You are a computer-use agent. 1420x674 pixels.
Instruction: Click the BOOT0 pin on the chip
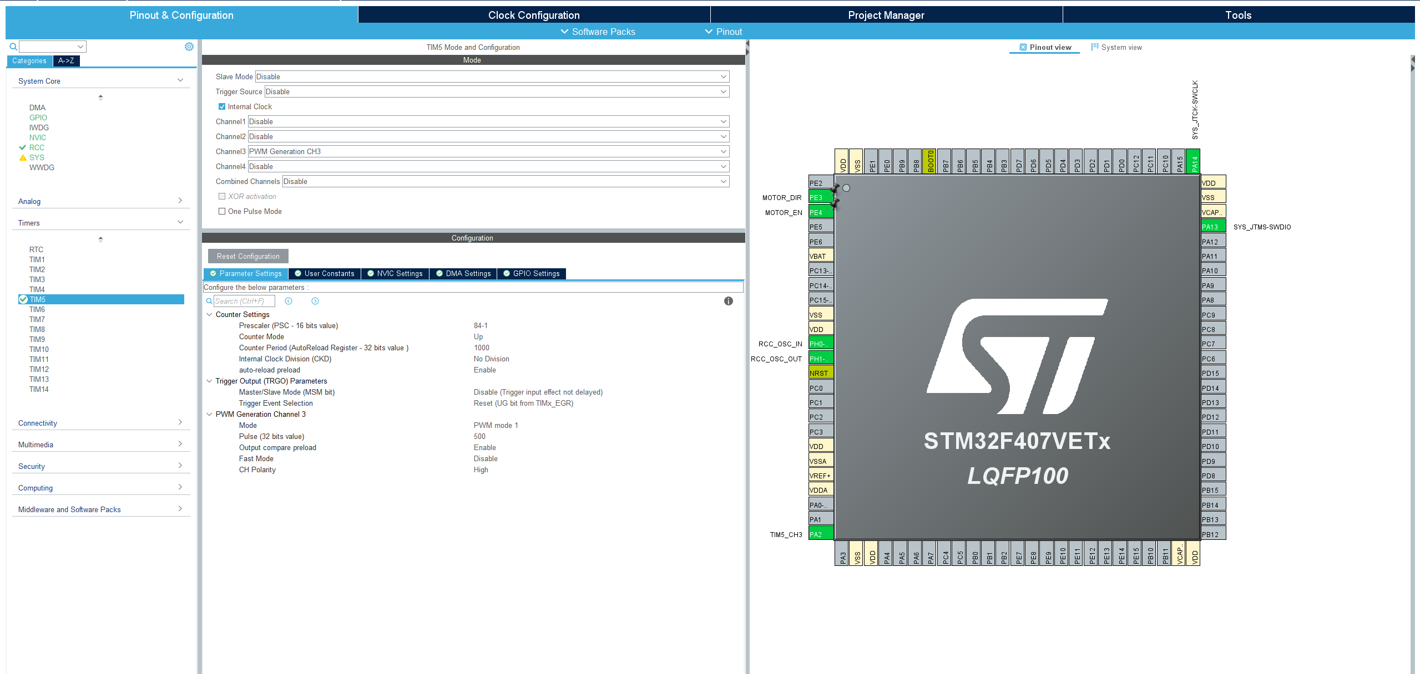[929, 161]
